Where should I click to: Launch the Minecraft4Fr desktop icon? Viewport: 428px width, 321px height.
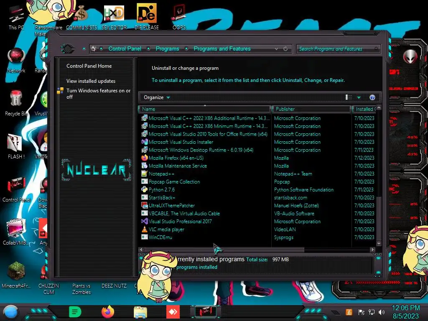16,275
